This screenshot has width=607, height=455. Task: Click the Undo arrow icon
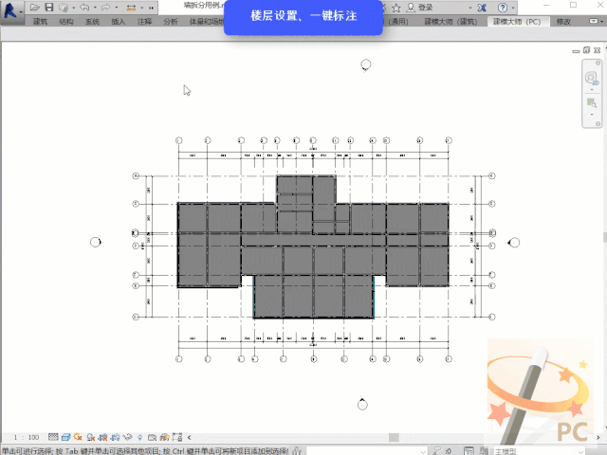tap(84, 8)
